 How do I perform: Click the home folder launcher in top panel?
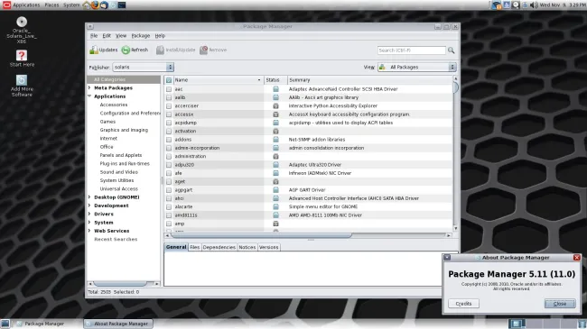pos(87,5)
